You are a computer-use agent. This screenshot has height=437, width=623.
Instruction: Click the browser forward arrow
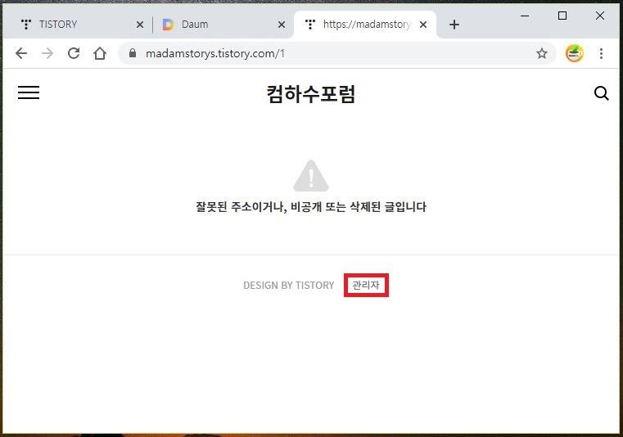coord(47,53)
